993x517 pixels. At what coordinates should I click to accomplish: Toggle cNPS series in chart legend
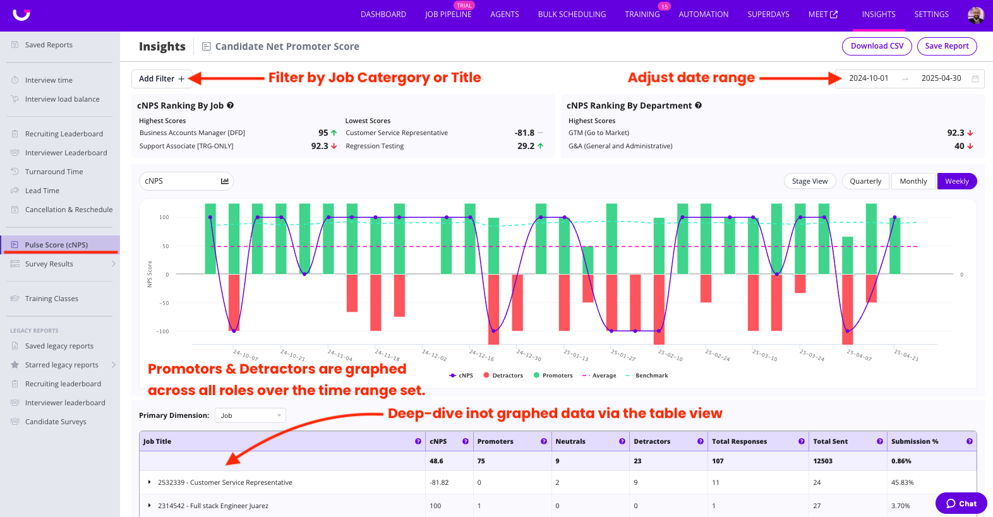click(x=461, y=376)
